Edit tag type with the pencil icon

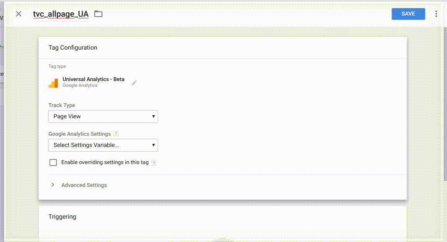(134, 83)
